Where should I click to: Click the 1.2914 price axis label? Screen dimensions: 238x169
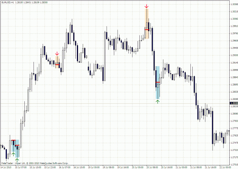pos(234,63)
